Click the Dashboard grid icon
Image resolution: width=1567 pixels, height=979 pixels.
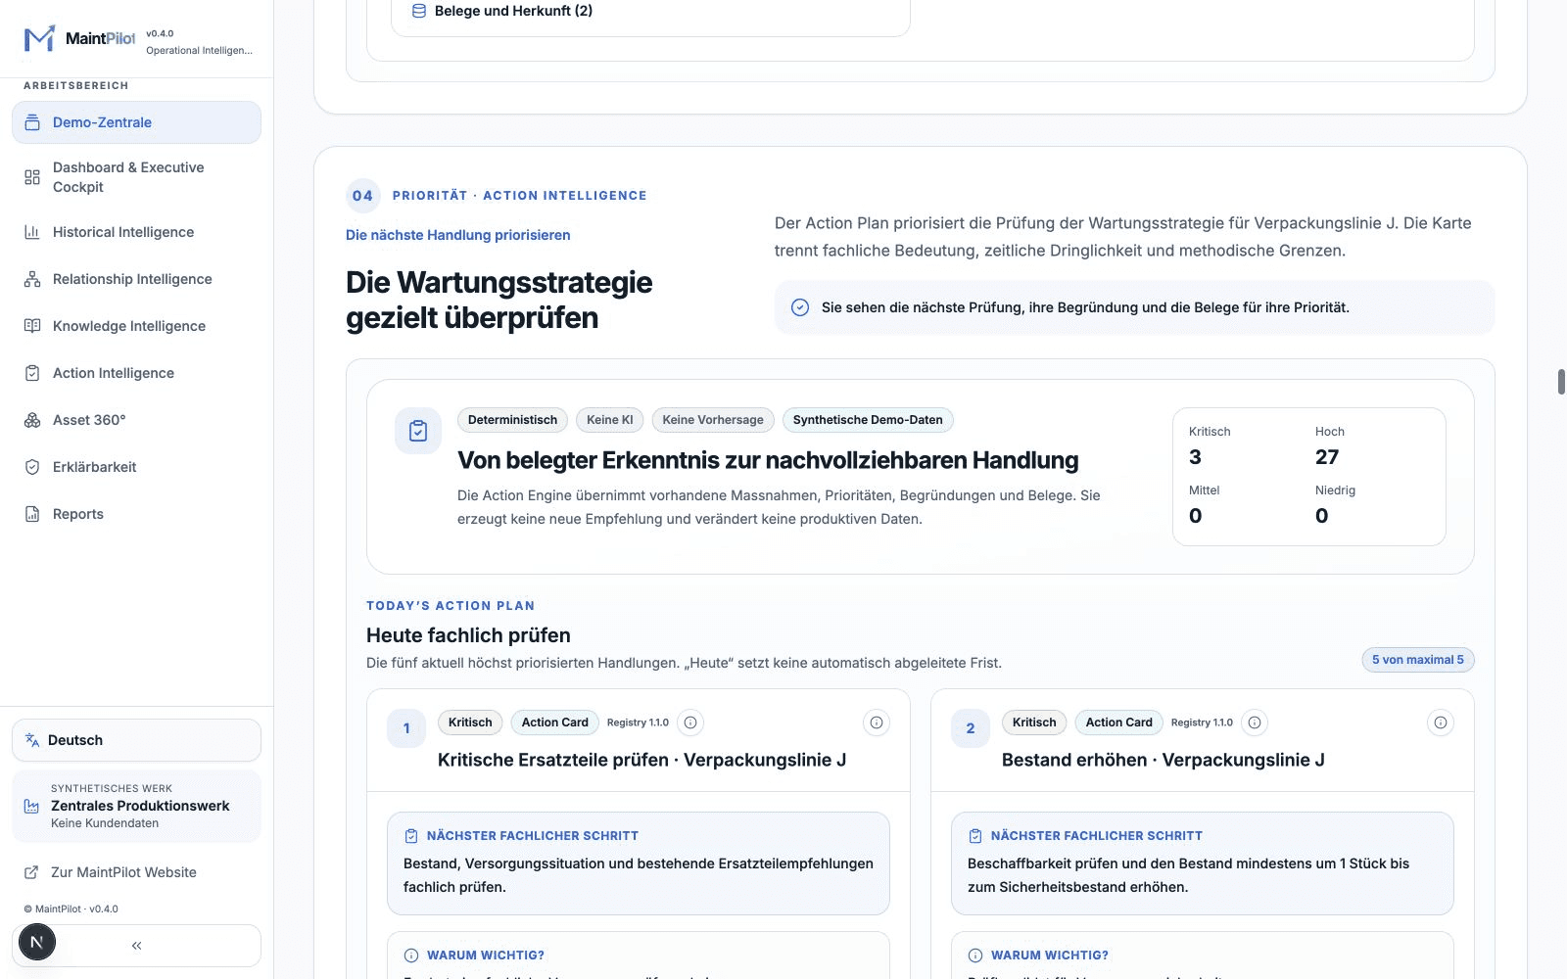click(x=32, y=177)
